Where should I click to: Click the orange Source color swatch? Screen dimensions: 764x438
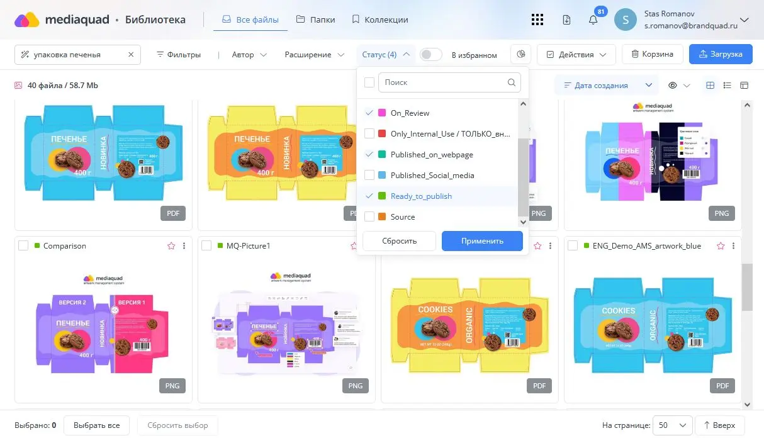click(382, 217)
